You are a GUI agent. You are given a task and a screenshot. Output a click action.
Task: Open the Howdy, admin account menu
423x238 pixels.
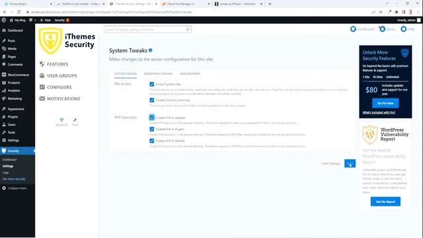[408, 20]
